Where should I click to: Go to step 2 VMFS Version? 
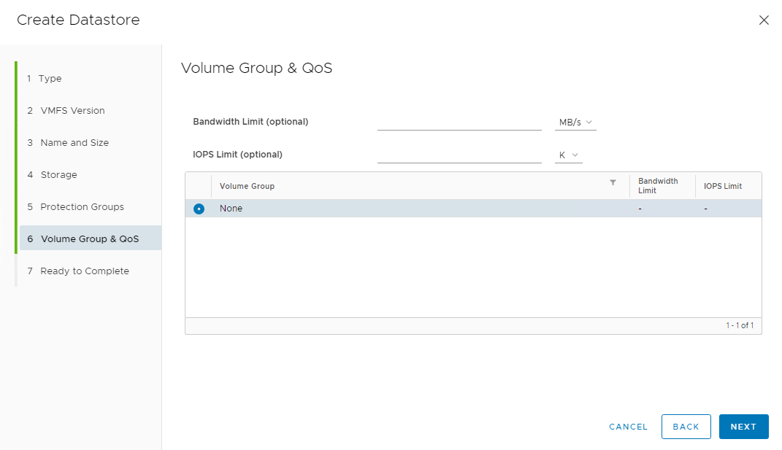tap(72, 111)
